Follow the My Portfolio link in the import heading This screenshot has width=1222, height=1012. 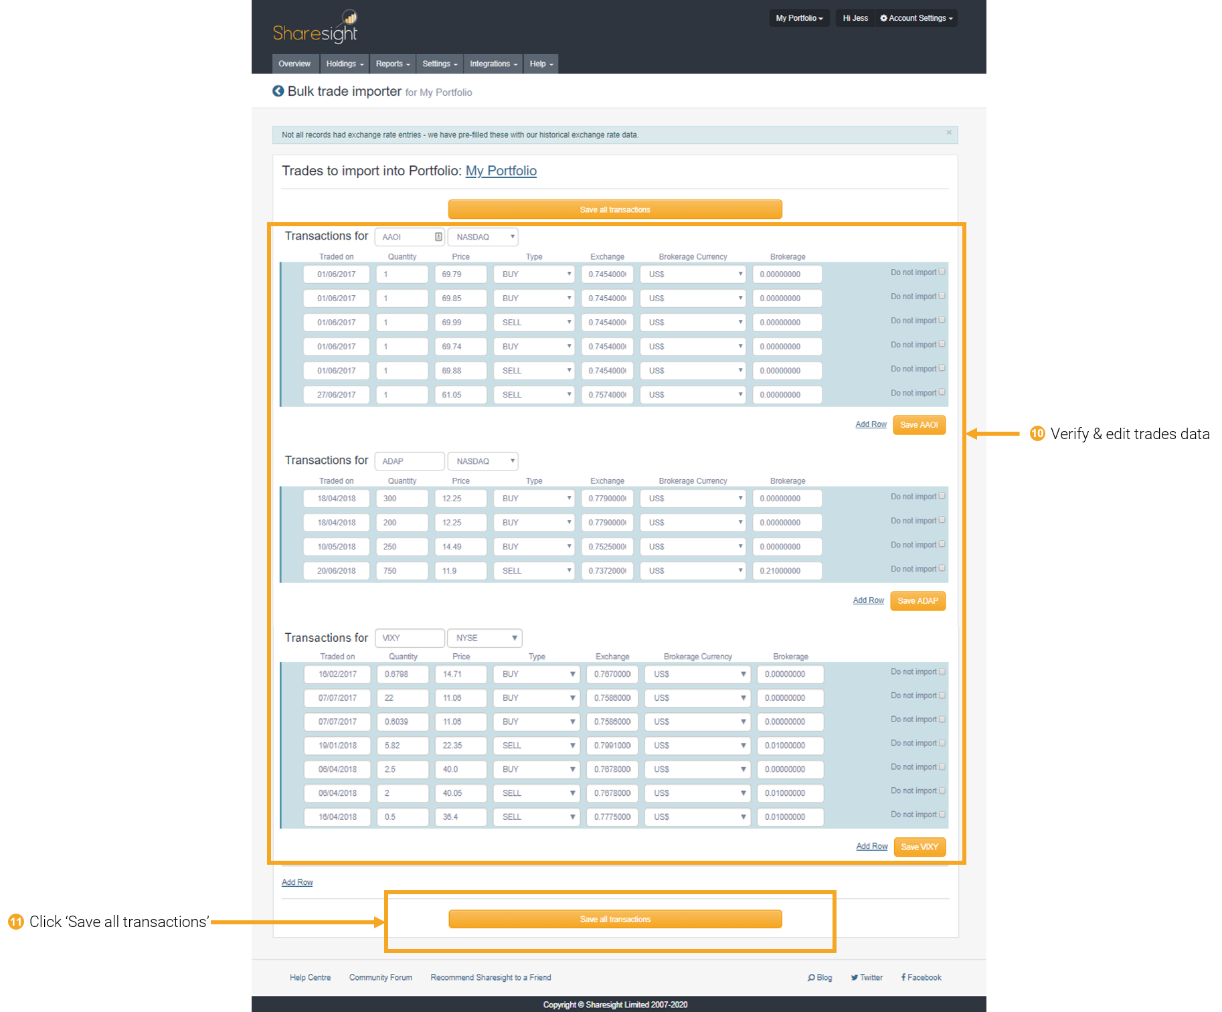point(501,171)
